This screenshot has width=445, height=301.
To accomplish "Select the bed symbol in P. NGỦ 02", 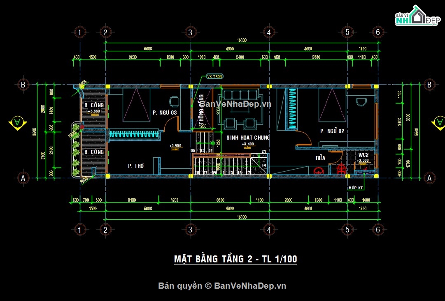I will click(x=332, y=105).
